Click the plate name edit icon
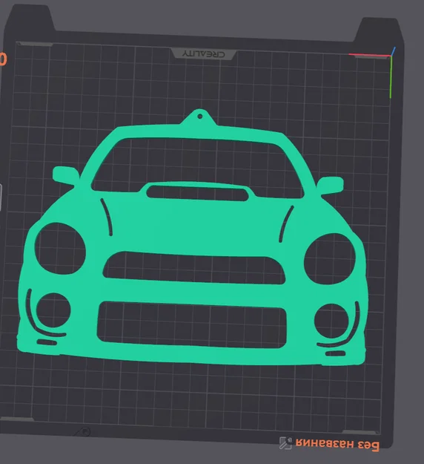Screen dimensions: 424x464 285,443
